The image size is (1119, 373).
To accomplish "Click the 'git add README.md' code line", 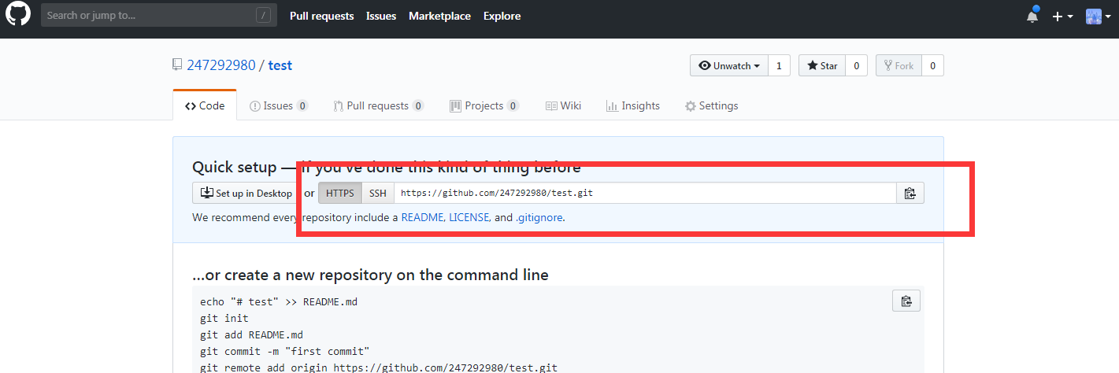I will pos(251,334).
